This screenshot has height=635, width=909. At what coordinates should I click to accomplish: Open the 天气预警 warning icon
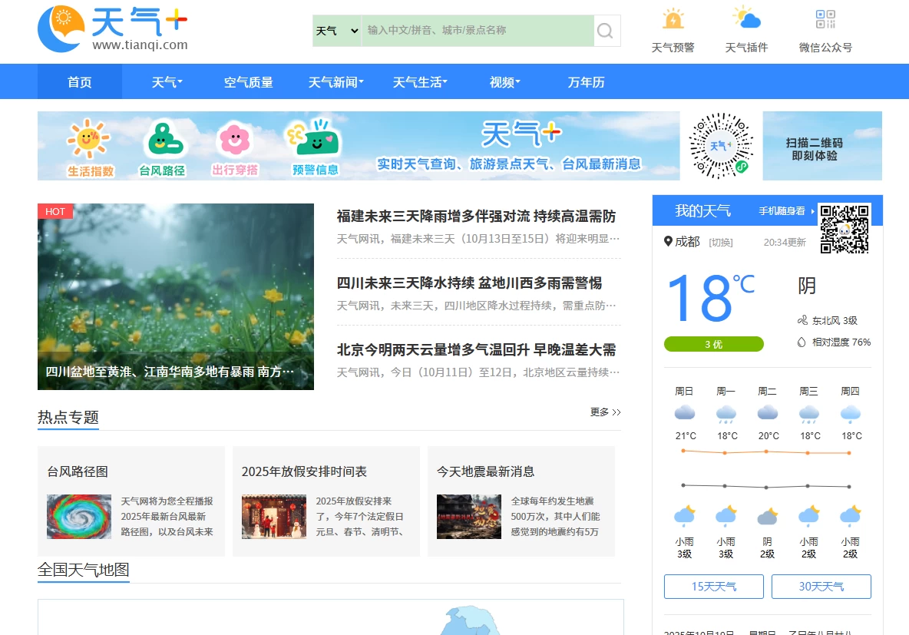[673, 19]
